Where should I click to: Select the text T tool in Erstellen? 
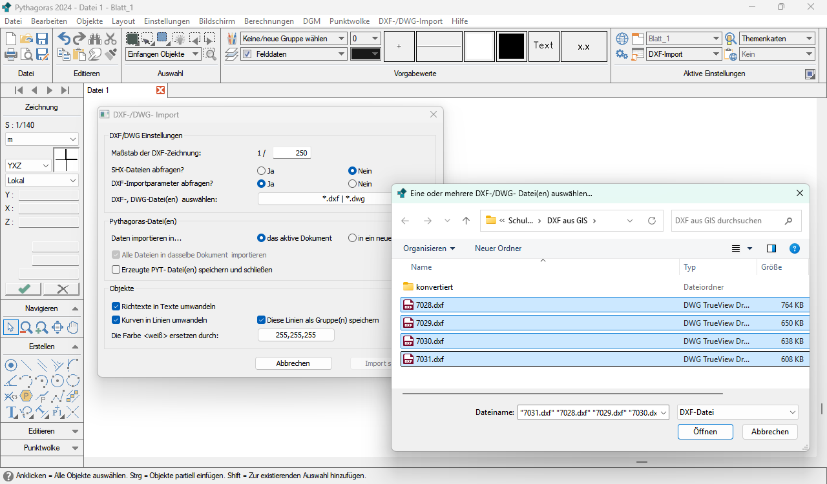pos(11,412)
